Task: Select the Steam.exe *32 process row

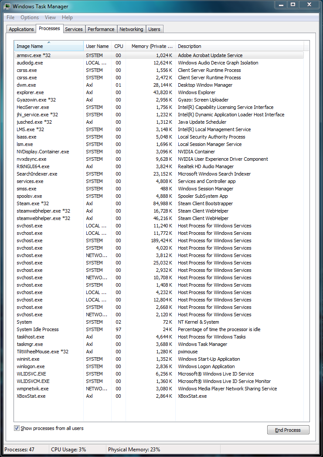Action: 159,203
